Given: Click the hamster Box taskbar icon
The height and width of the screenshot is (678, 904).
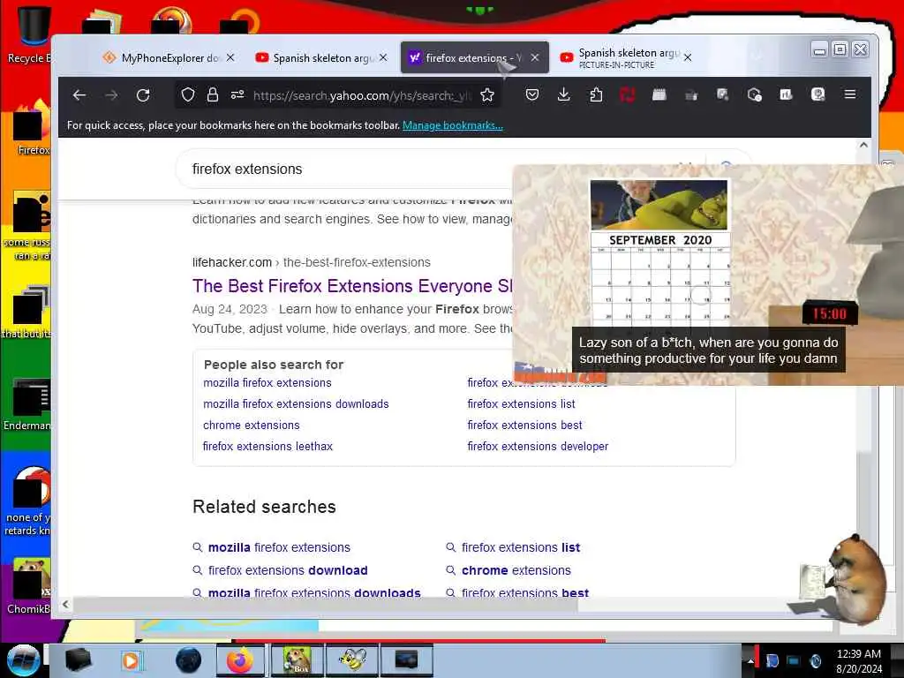Looking at the screenshot, I should (x=298, y=660).
